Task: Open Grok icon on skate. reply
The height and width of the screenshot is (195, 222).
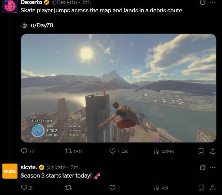Action: click(x=203, y=167)
